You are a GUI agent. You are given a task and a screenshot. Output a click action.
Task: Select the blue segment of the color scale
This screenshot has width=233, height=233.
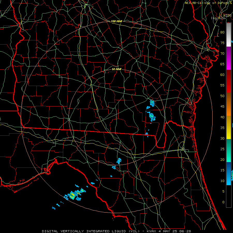click(x=229, y=173)
